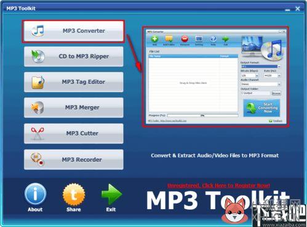Minimize the MP3 Toolkit window

pos(287,9)
